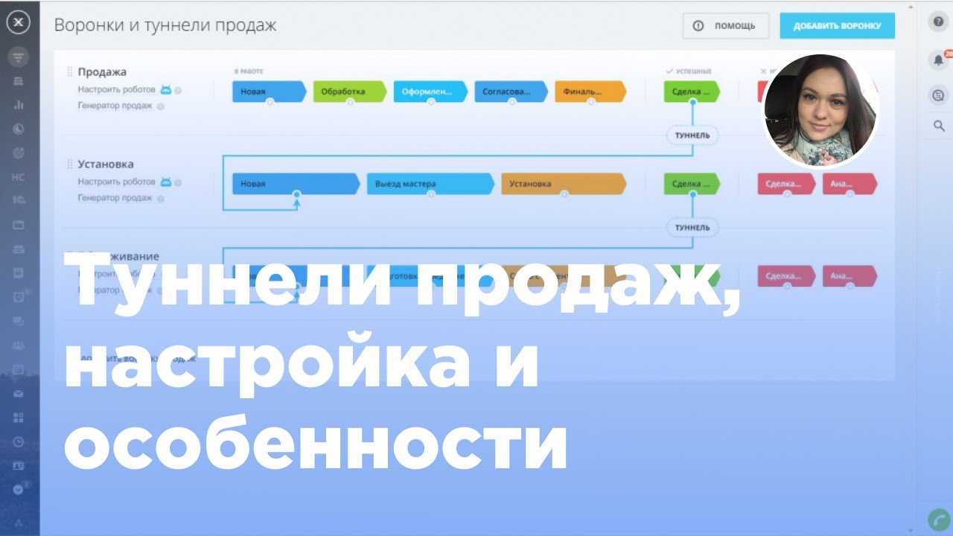The width and height of the screenshot is (953, 536).
Task: Open Генератор продаж link in Продажа row
Action: 115,106
